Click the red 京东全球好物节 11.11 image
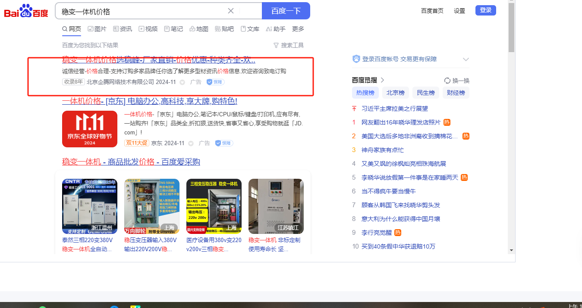The height and width of the screenshot is (308, 582). tap(90, 129)
